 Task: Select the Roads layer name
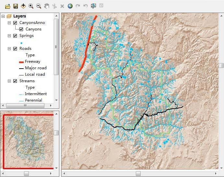(25, 49)
